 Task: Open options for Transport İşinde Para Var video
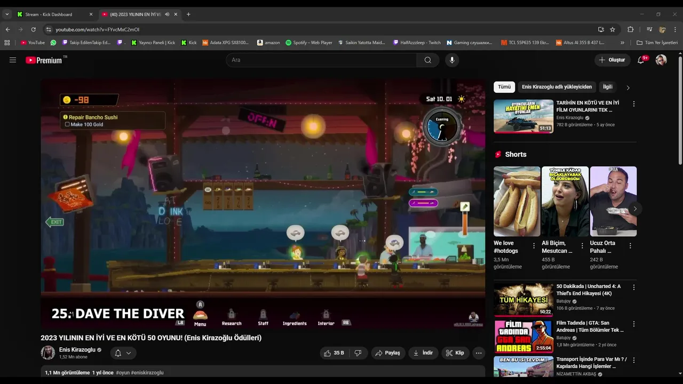pos(634,360)
